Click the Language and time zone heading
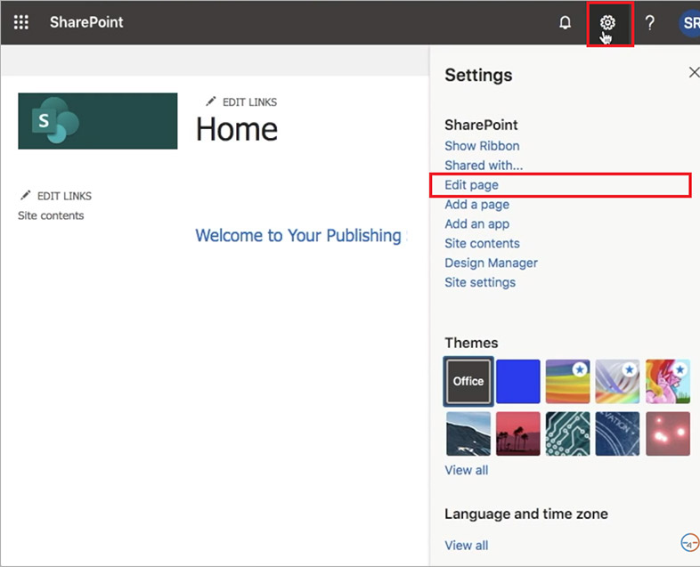 pyautogui.click(x=526, y=514)
